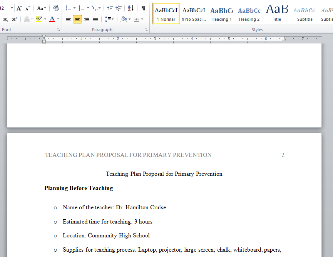Click page number 2 in header
333x257 pixels.
(x=283, y=155)
